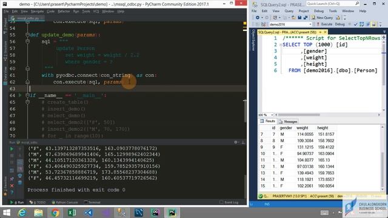
Task: Open the PyCharm VCS menu
Action: [x=96, y=12]
